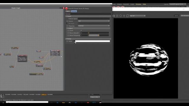Click the 100 % zoom field in render view
The width and height of the screenshot is (189, 106).
[x=177, y=16]
